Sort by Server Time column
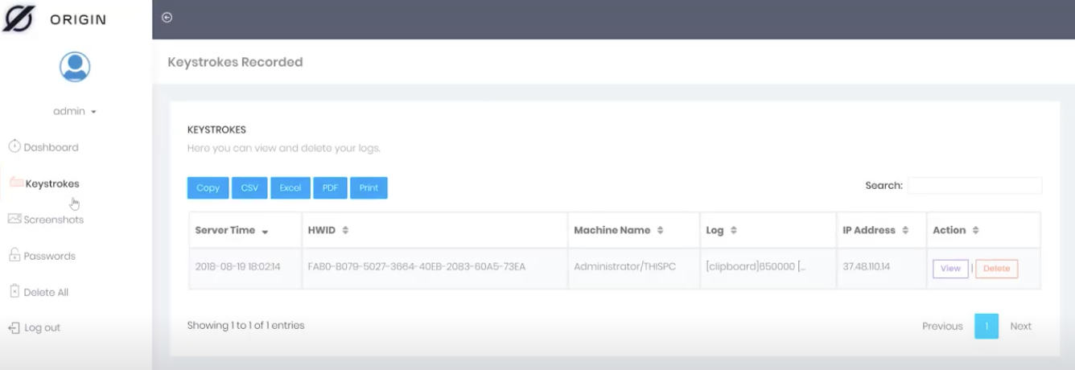 [245, 230]
